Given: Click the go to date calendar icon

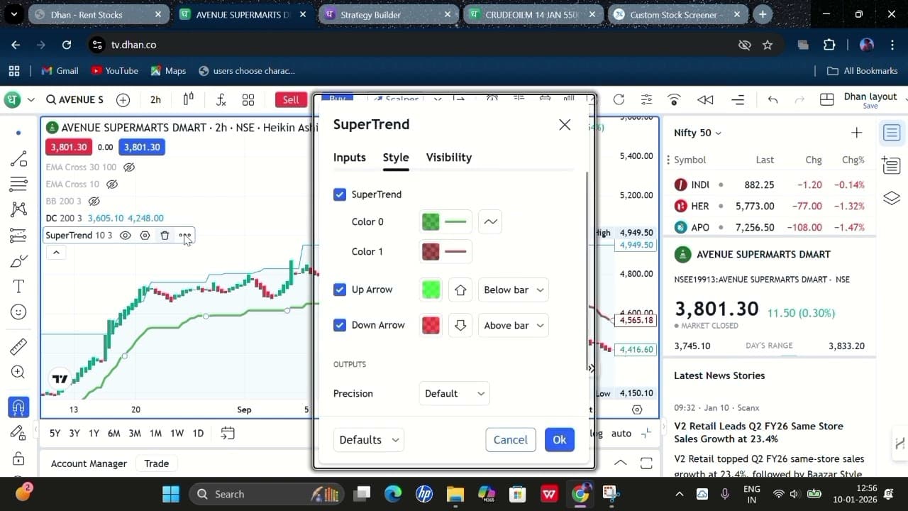Looking at the screenshot, I should pos(228,433).
